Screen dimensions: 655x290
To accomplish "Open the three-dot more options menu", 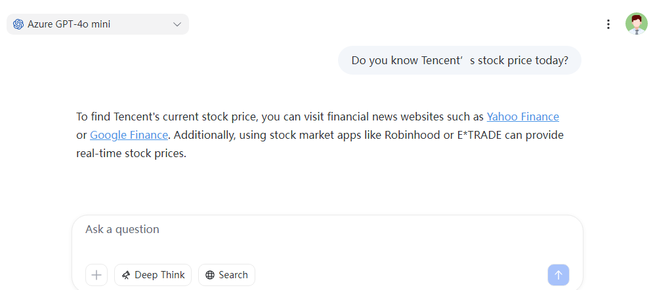I will pos(608,24).
